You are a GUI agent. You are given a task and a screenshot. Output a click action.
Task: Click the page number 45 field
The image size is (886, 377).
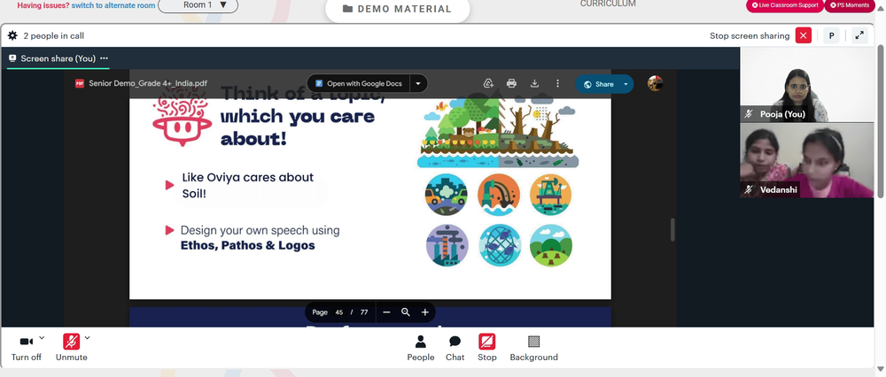tap(339, 312)
